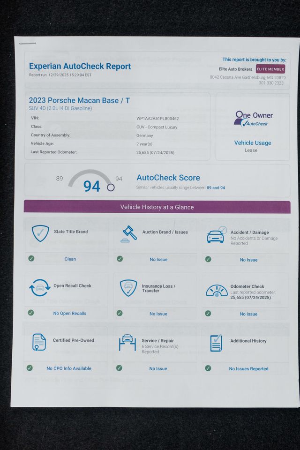Click the Experian AutoCheck Report title
The height and width of the screenshot is (450, 300).
pos(80,66)
